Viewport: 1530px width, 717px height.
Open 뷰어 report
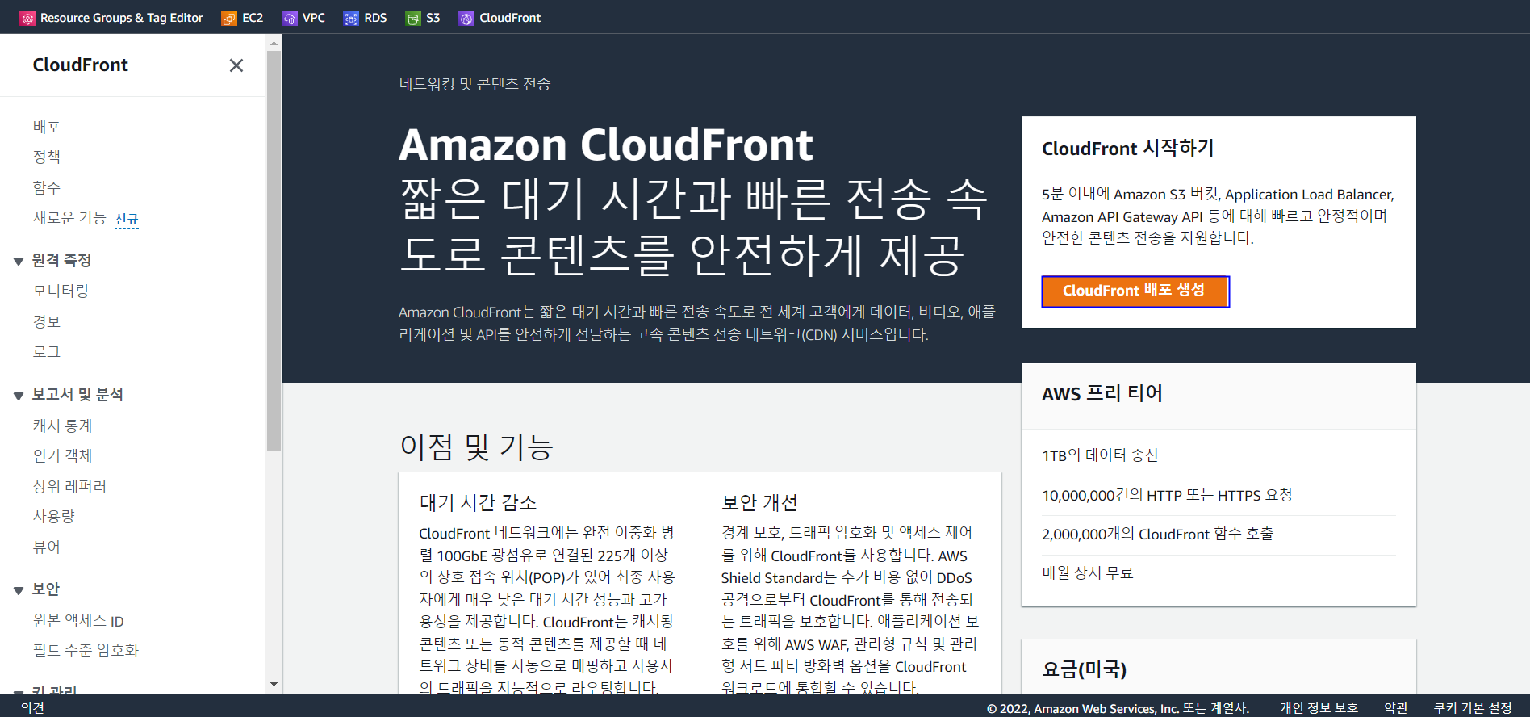click(47, 547)
